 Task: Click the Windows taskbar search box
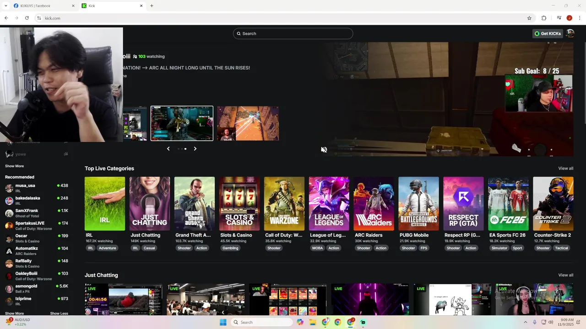point(261,322)
